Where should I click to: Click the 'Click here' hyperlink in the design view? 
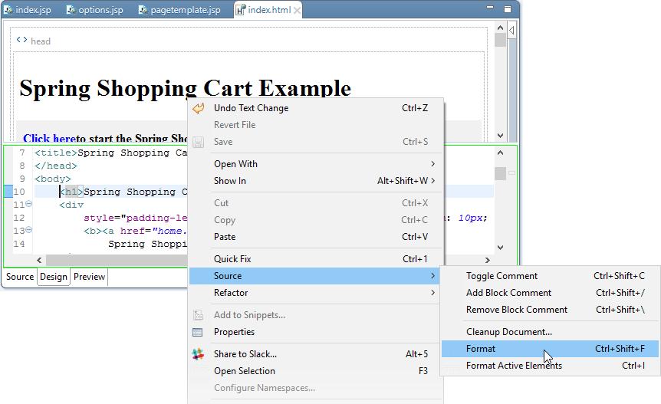tap(49, 139)
